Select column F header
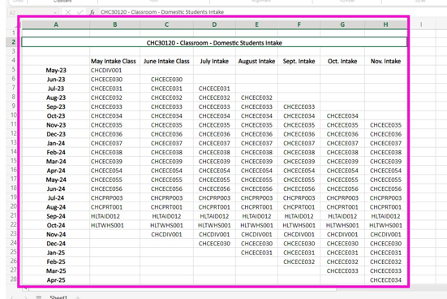Screen dimensions: 447x299 click(x=299, y=24)
